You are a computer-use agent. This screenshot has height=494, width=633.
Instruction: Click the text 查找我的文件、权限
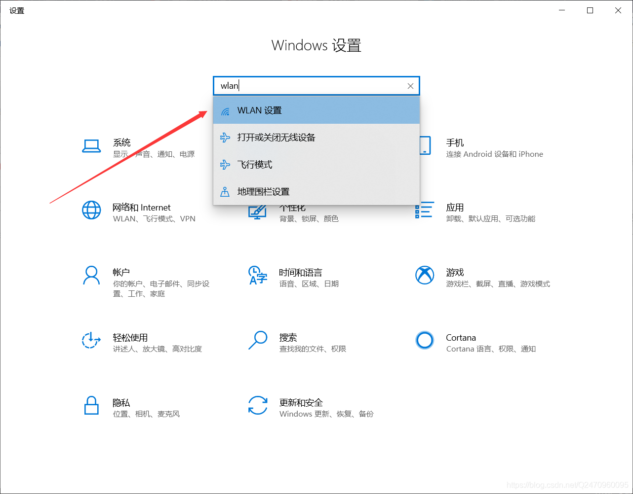tap(313, 349)
